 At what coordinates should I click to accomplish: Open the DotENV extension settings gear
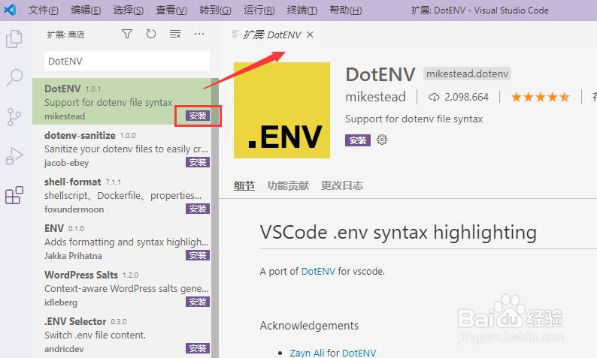[382, 140]
